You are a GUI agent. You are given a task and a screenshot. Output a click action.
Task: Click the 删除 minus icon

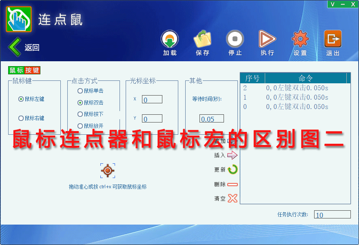coord(233,184)
